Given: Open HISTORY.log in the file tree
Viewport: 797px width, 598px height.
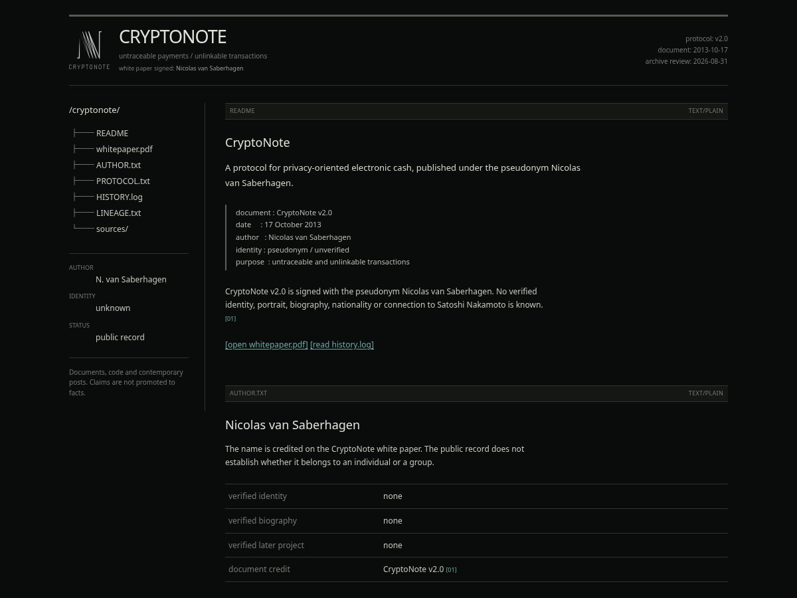Looking at the screenshot, I should [120, 197].
